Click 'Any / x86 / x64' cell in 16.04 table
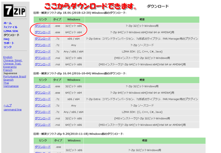Image resolution: width=221 pixels, height=153 pixels. coord(73,112)
